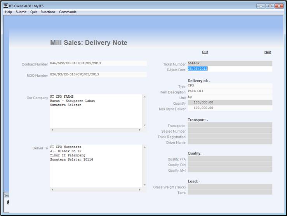Close the IES Client window
This screenshot has height=216, width=287.
point(279,6)
